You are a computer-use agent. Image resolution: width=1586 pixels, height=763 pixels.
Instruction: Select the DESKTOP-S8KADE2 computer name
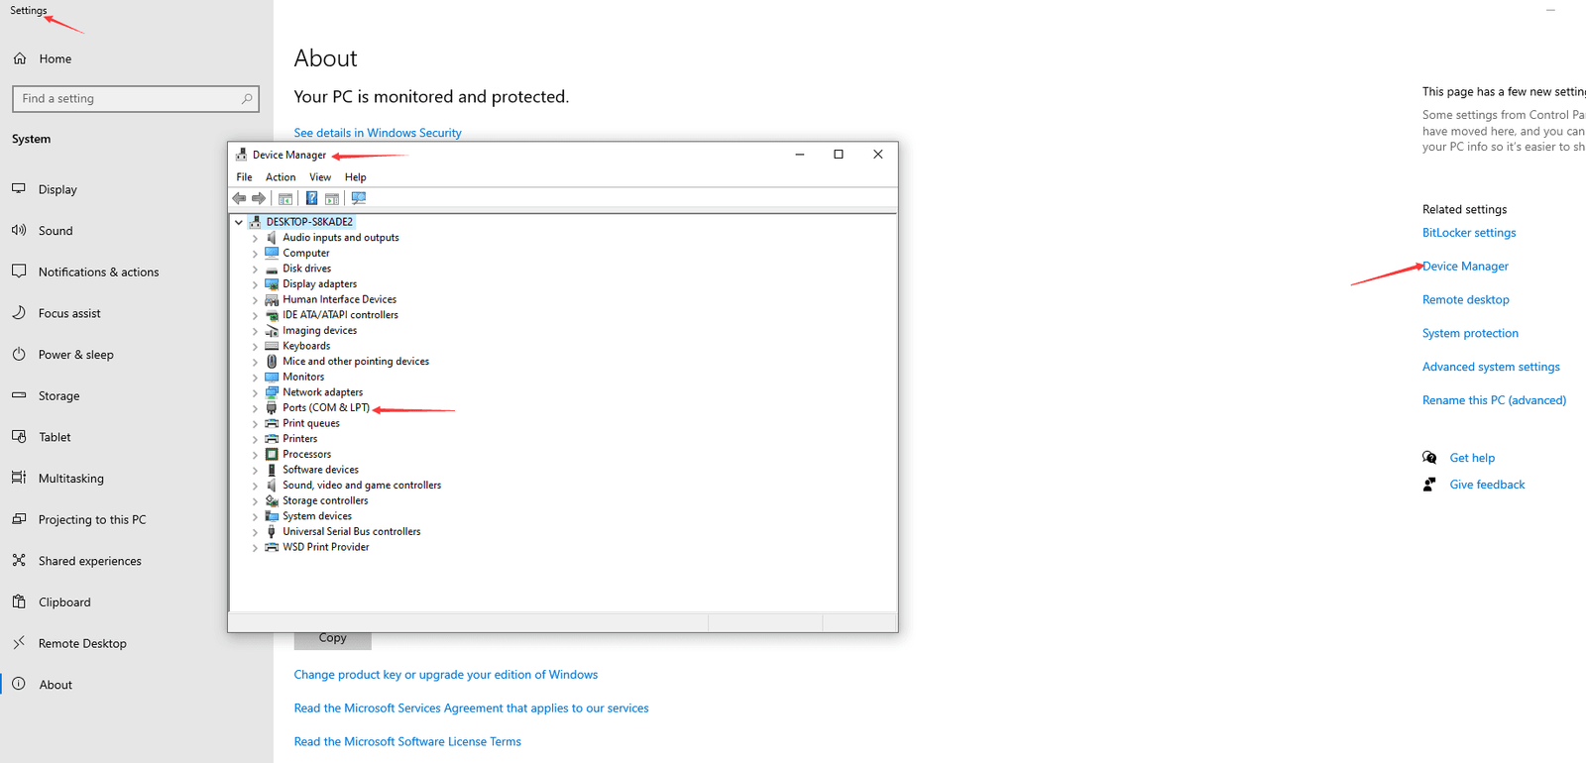pos(309,222)
